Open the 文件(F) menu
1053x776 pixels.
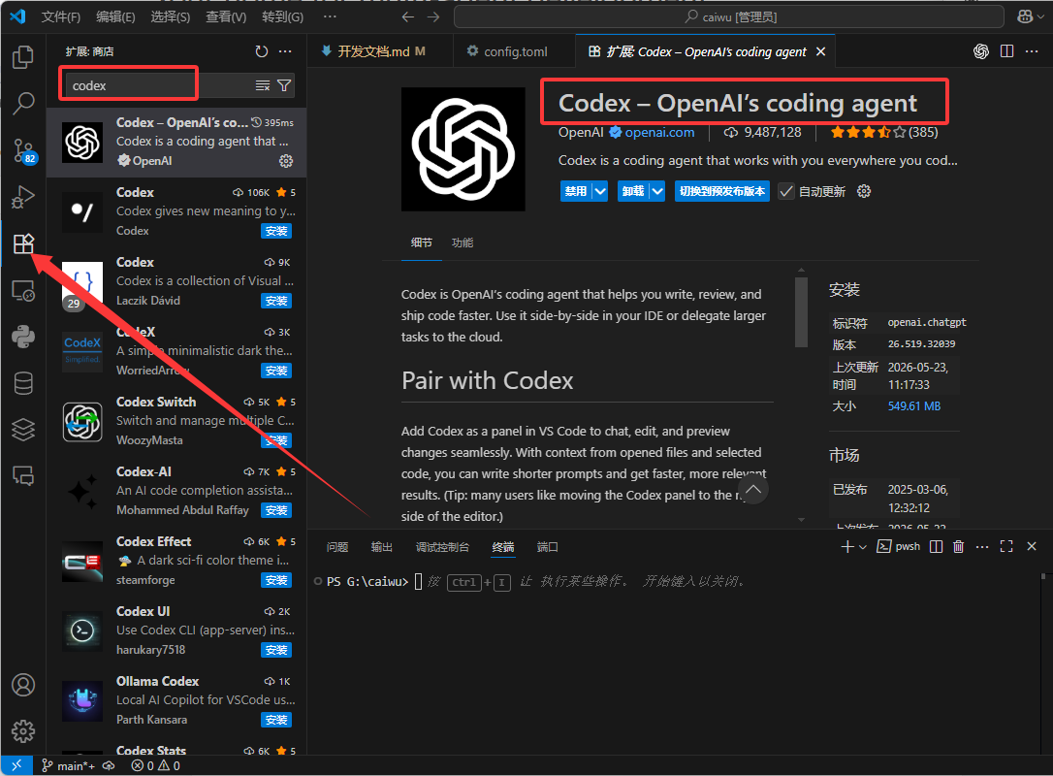pyautogui.click(x=61, y=16)
